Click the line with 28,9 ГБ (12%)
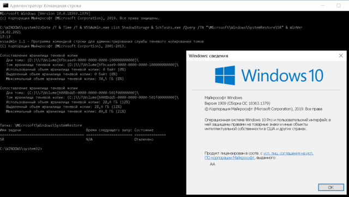Viewport: 349px width, 197px height. [64, 107]
